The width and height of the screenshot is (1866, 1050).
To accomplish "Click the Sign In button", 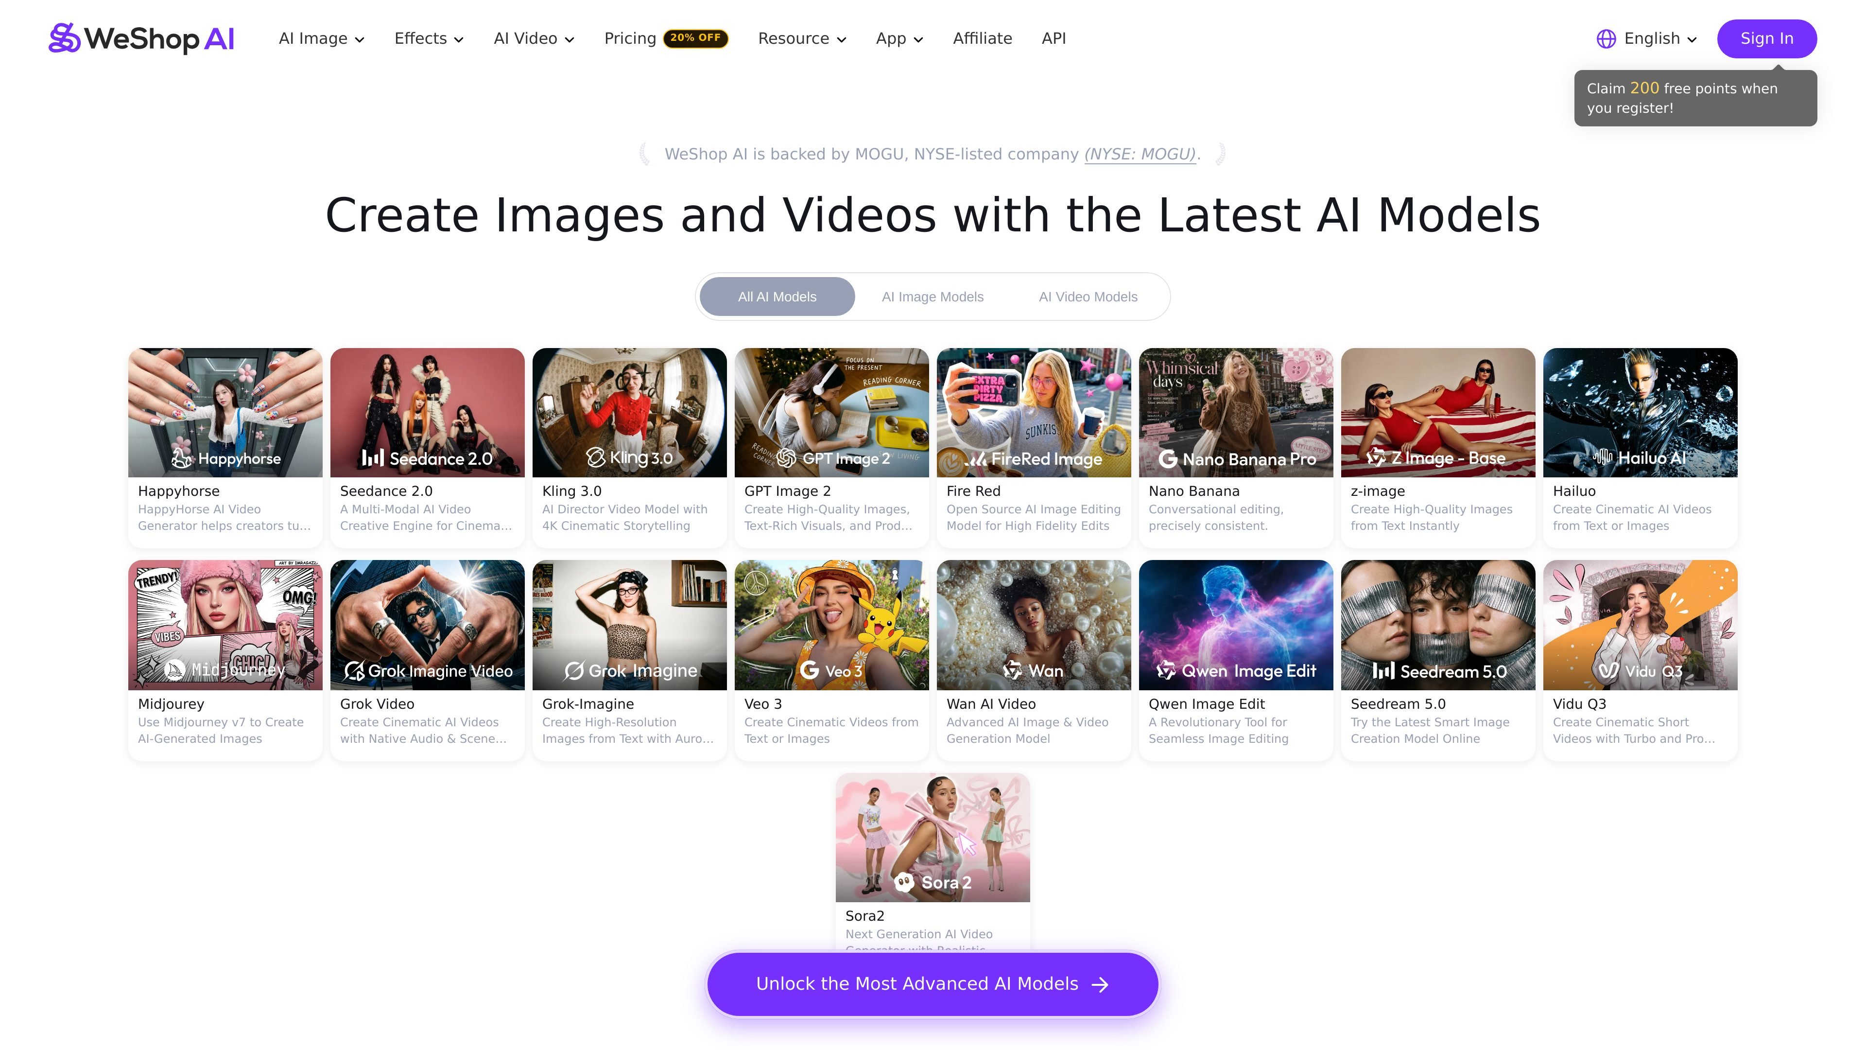I will pyautogui.click(x=1767, y=38).
